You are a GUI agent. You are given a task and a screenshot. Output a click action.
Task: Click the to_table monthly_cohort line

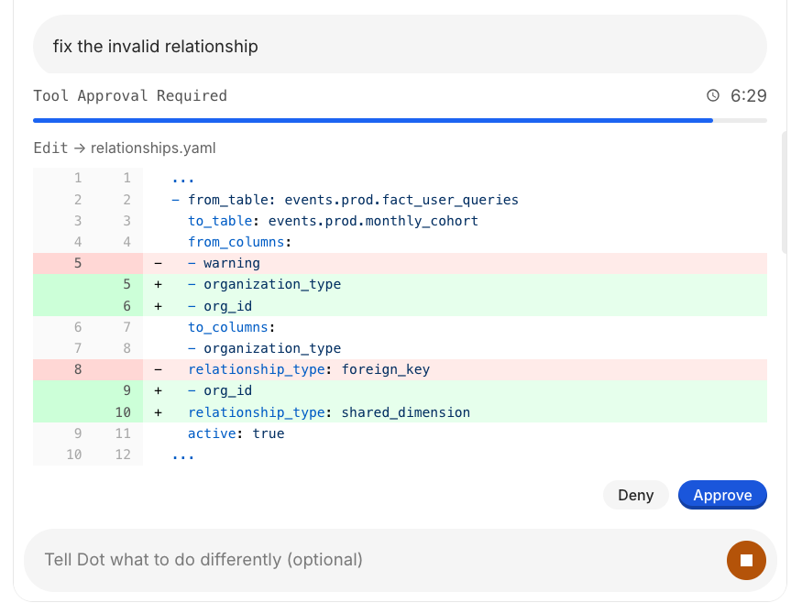(333, 221)
